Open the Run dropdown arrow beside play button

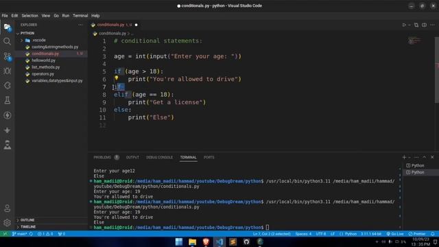pos(409,25)
